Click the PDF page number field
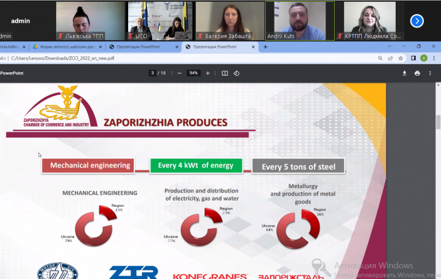Image resolution: width=441 pixels, height=279 pixels. [x=152, y=73]
